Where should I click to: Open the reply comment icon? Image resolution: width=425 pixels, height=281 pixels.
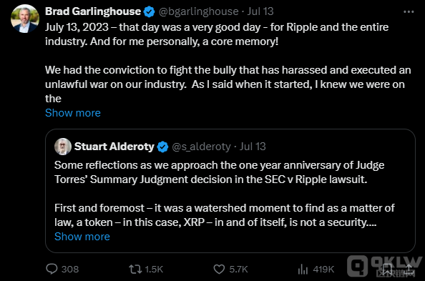52,269
